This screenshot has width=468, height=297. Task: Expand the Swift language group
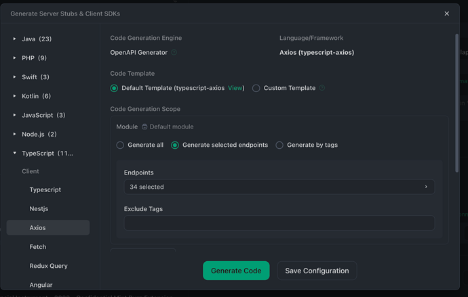click(15, 77)
